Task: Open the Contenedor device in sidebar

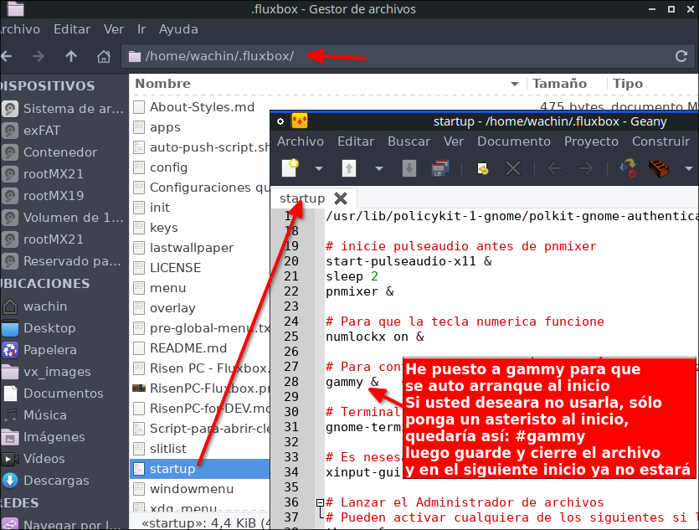Action: coord(60,152)
